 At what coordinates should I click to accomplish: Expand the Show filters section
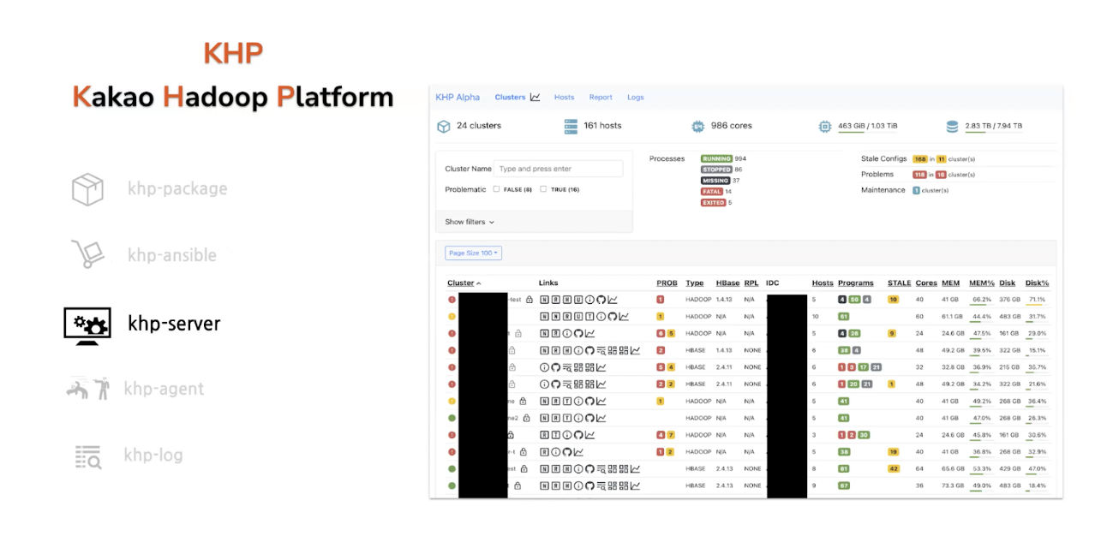point(470,222)
